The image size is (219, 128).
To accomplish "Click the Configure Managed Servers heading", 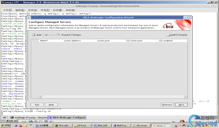I will (x=50, y=22).
